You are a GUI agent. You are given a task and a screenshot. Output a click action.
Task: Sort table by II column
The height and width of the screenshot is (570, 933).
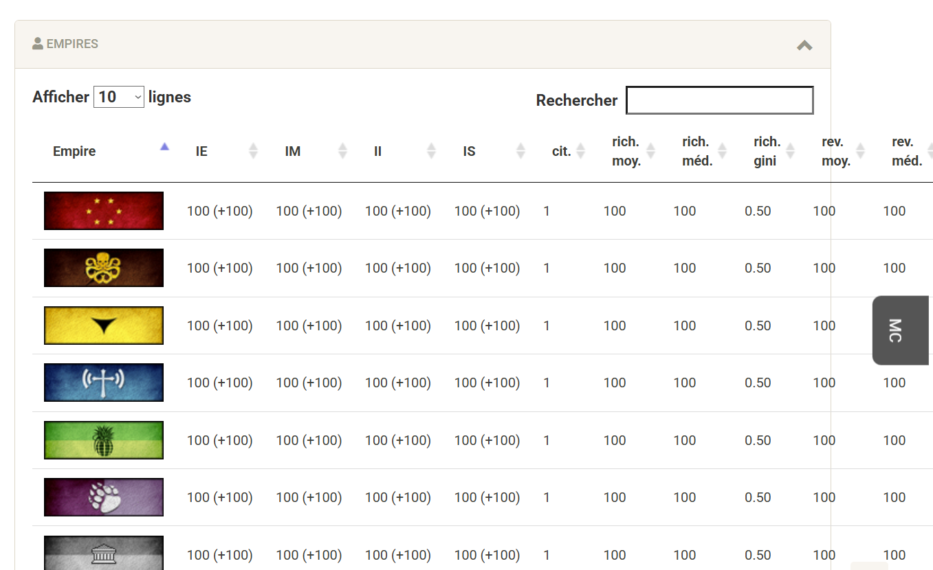click(377, 151)
